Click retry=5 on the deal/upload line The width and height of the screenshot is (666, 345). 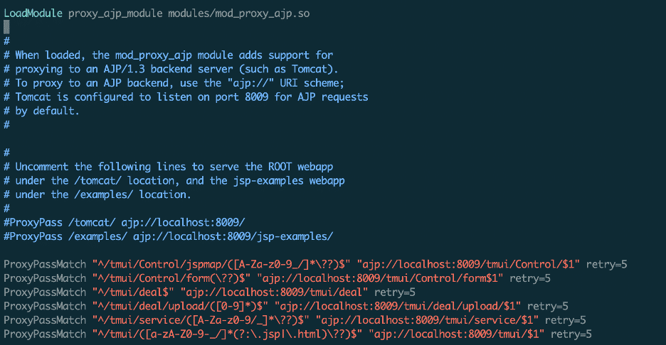pyautogui.click(x=547, y=307)
